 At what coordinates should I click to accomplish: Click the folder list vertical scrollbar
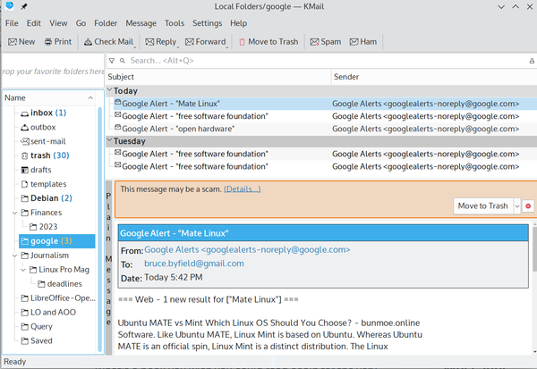pyautogui.click(x=99, y=229)
